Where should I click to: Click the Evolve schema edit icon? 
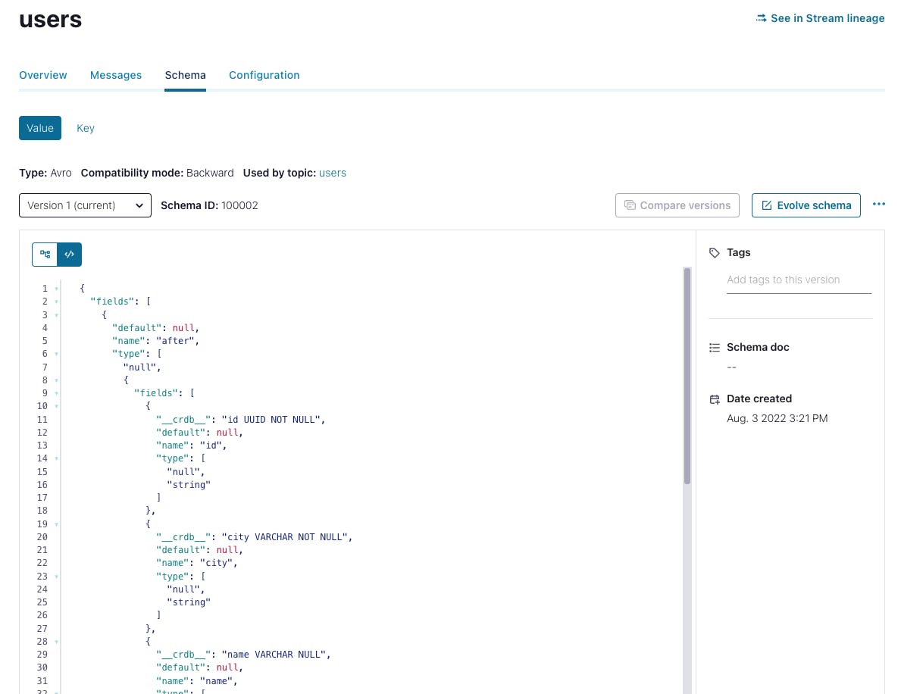(767, 205)
